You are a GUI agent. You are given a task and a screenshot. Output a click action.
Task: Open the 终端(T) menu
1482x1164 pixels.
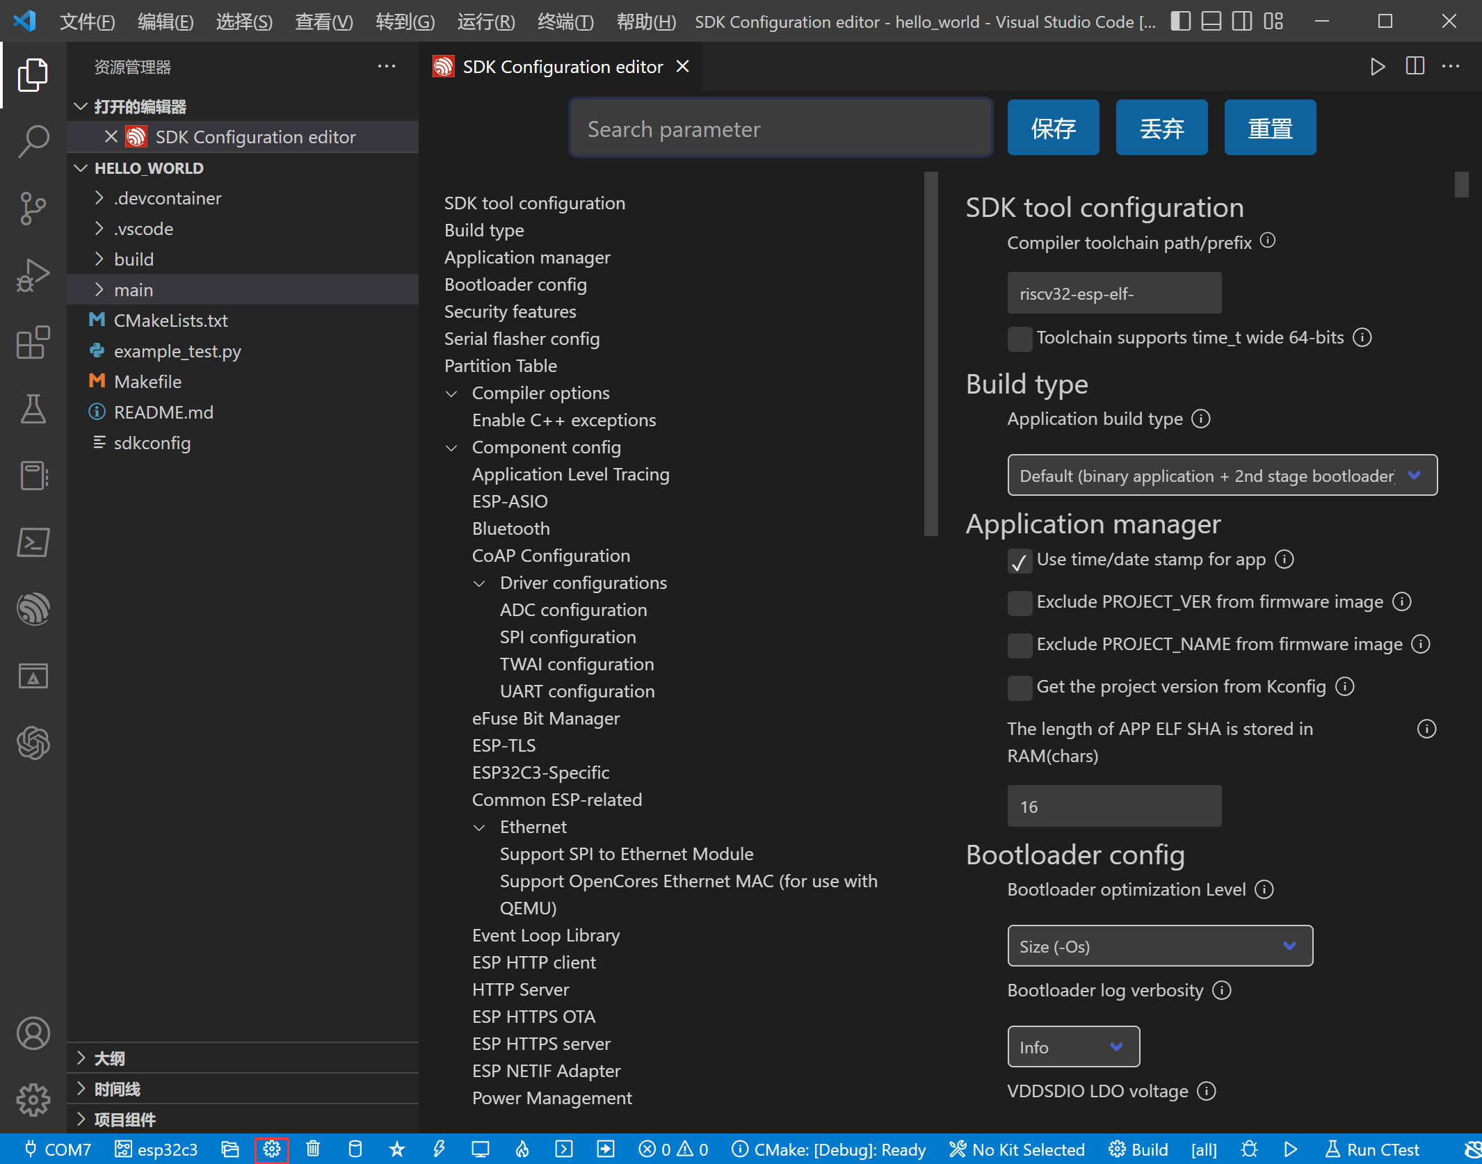[x=565, y=22]
